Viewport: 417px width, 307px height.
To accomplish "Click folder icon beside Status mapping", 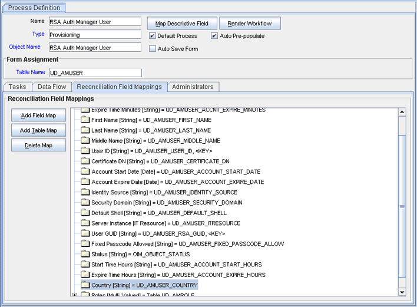I will [85, 254].
